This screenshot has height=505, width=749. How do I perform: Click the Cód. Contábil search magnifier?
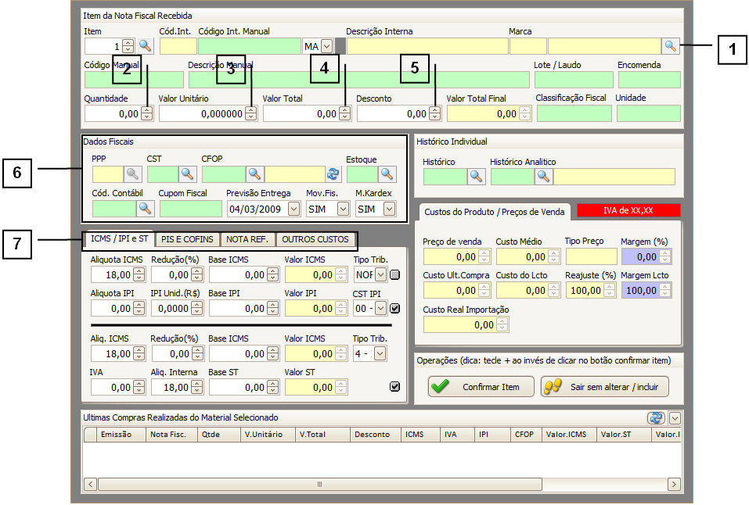click(145, 209)
